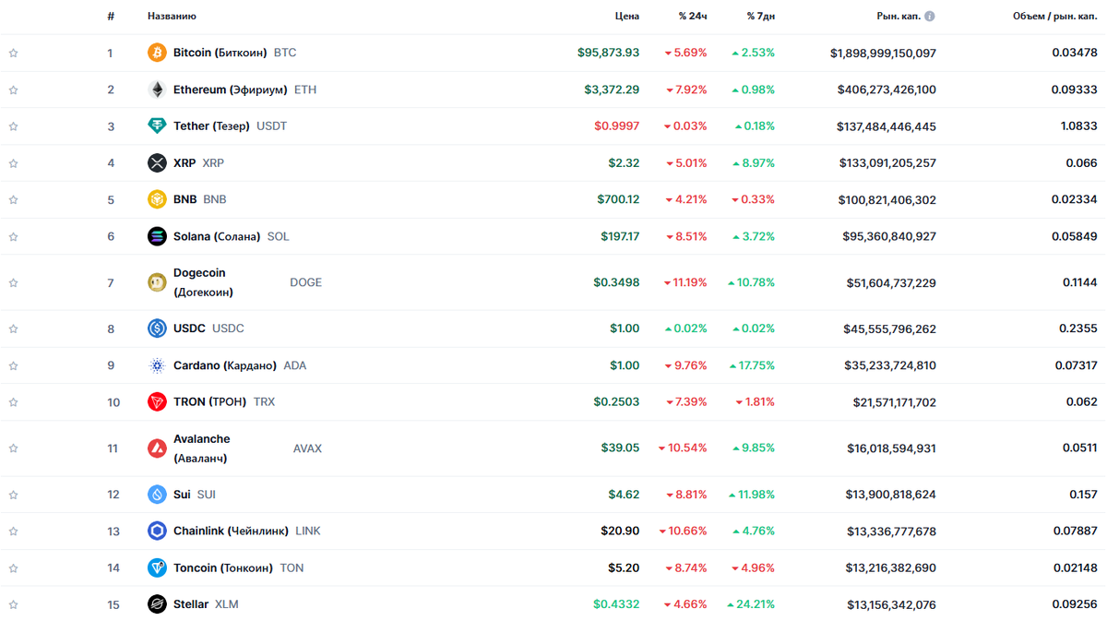Viewport: 1107px width, 621px height.
Task: Sort by % 24ч column
Action: click(x=693, y=17)
